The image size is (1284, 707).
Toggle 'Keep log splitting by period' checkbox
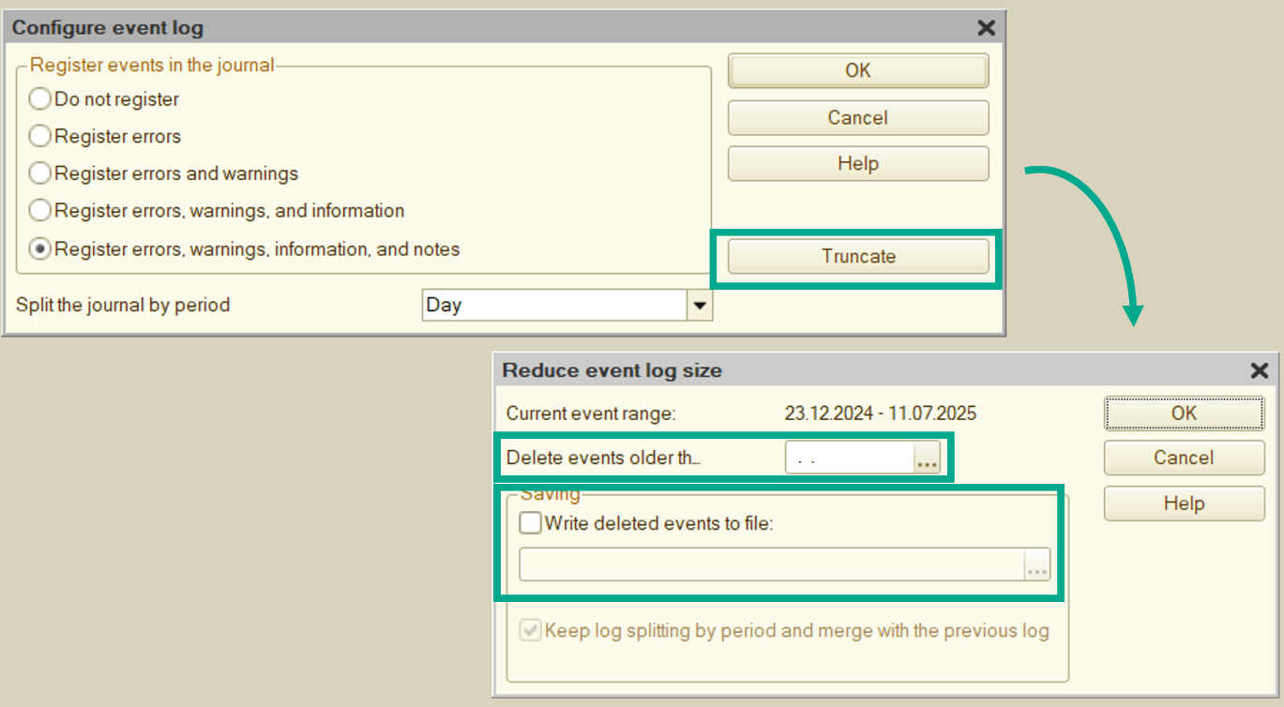(531, 630)
